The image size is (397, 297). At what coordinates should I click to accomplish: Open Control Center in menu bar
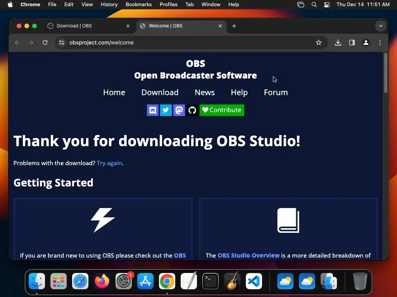coord(327,5)
